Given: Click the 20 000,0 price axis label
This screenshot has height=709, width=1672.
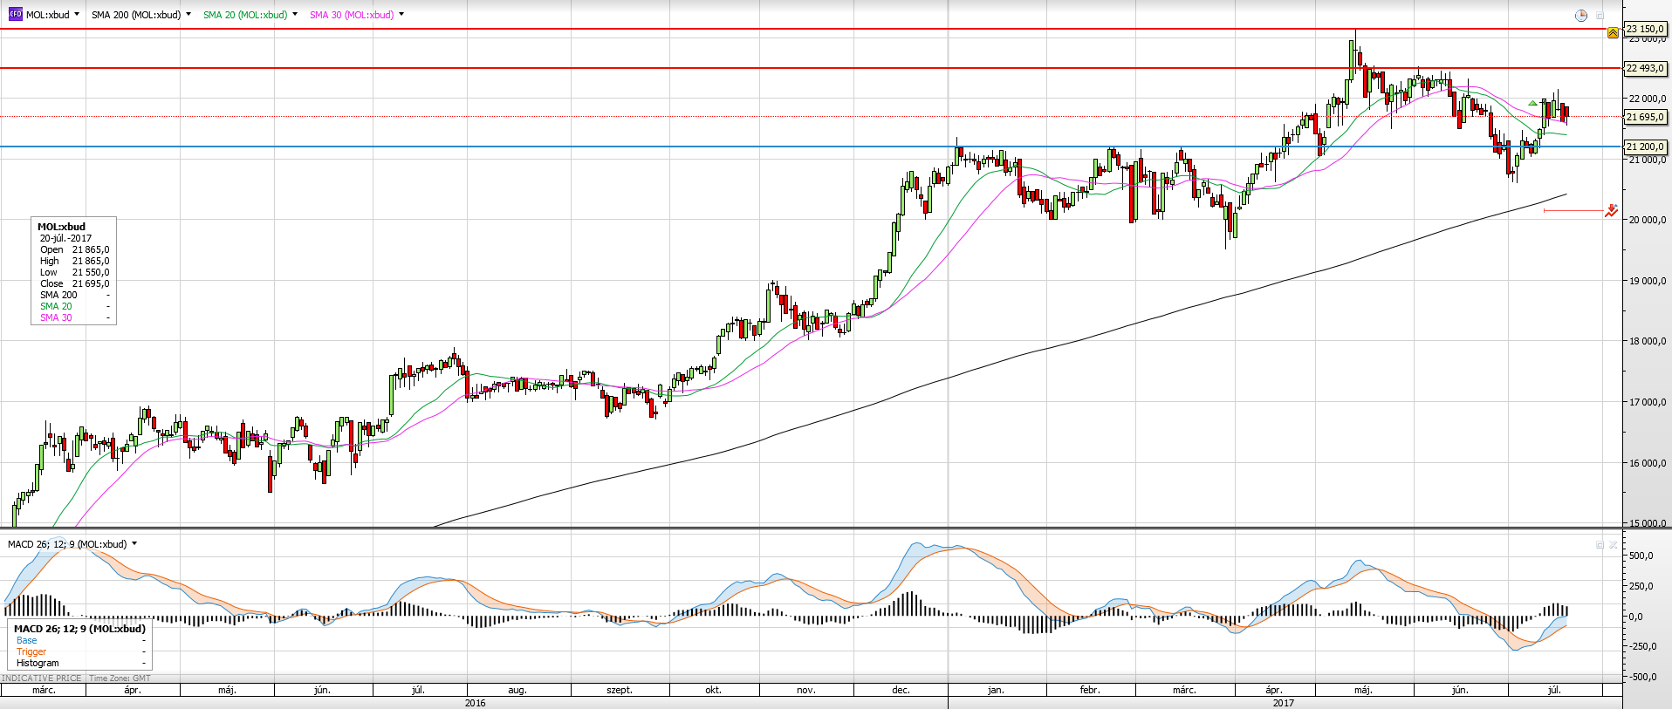Looking at the screenshot, I should (1648, 220).
